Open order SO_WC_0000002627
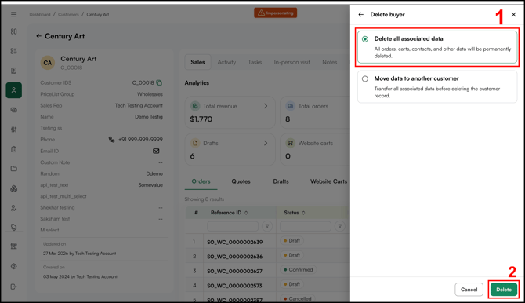 click(x=235, y=271)
